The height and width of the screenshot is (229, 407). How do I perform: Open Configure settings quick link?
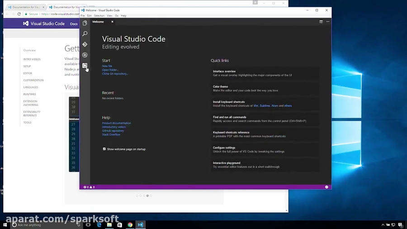[265, 149]
